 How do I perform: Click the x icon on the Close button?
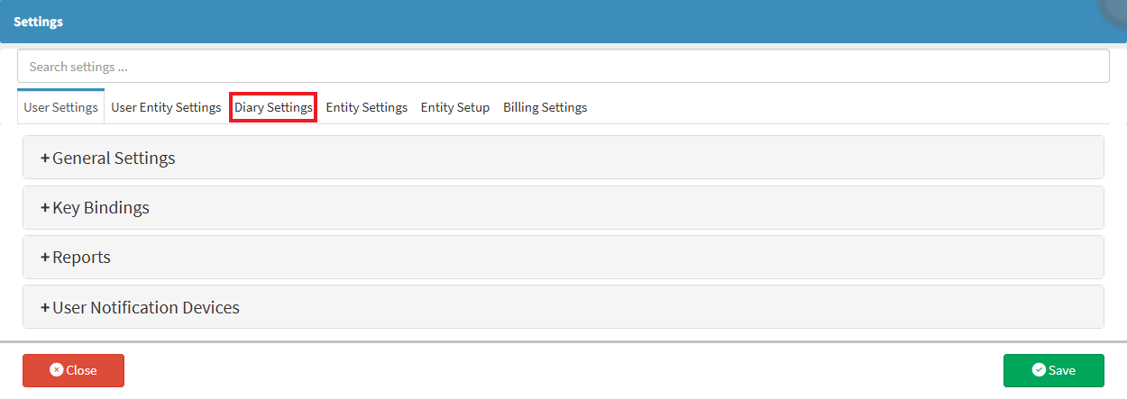pyautogui.click(x=56, y=370)
